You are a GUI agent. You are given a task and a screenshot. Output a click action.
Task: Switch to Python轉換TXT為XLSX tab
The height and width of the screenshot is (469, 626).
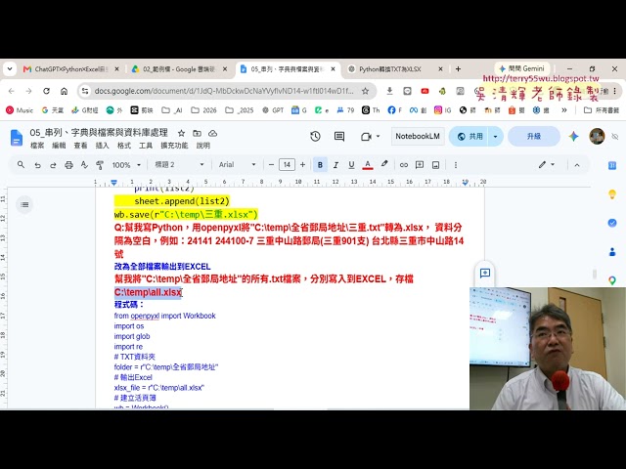[x=395, y=69]
